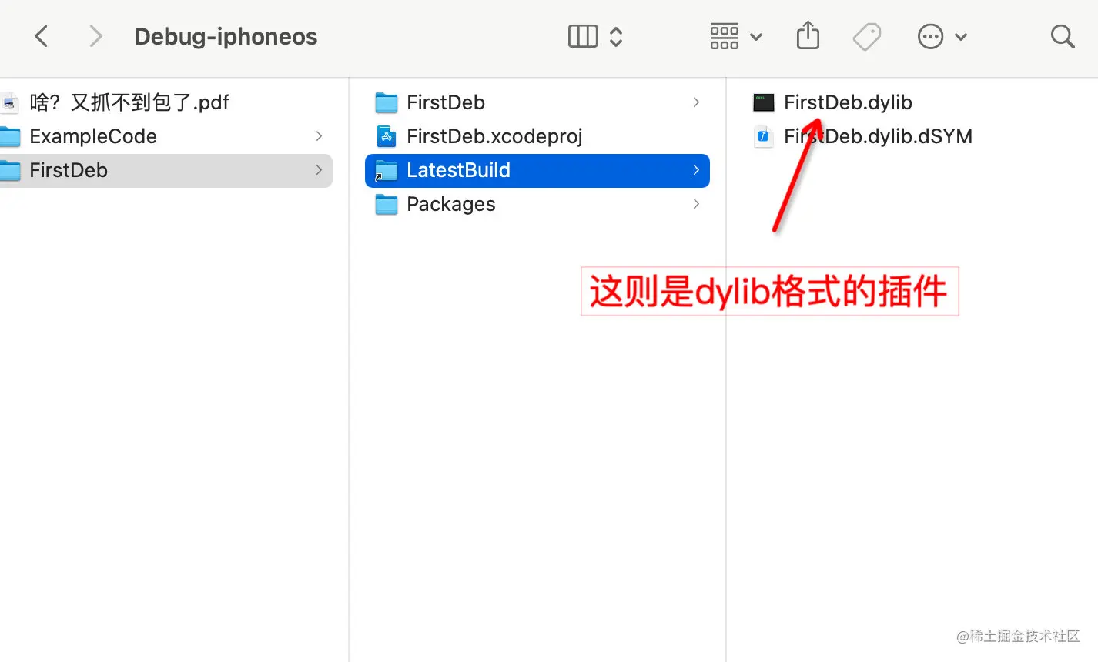Viewport: 1098px width, 662px height.
Task: Select the LatestBuild folder alias
Action: pos(537,170)
